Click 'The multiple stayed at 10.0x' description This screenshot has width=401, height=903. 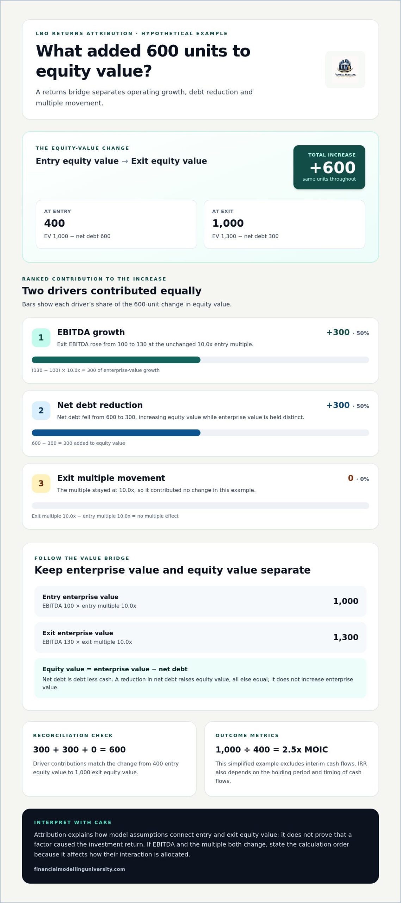coord(156,490)
